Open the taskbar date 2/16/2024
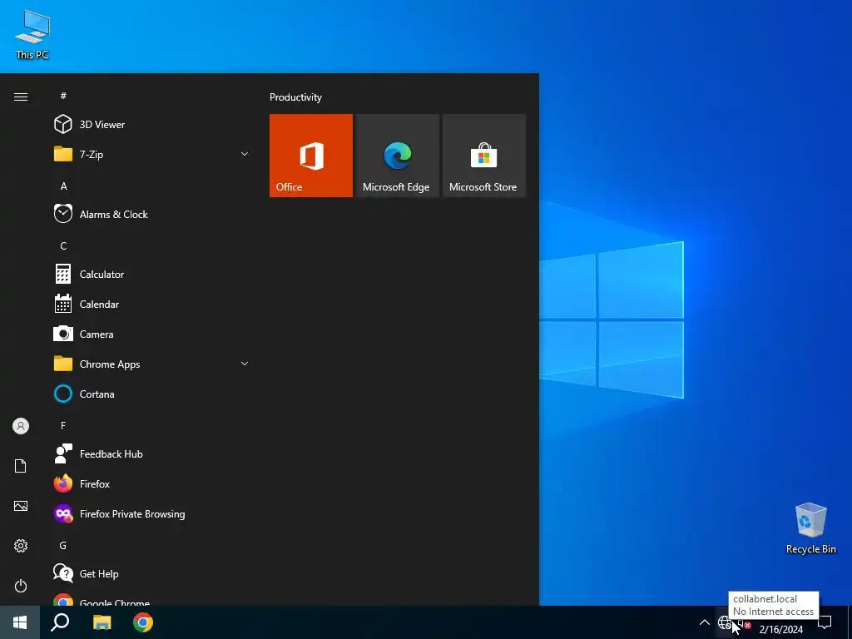 click(x=780, y=629)
